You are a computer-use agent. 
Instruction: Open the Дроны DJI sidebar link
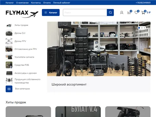click(20, 33)
